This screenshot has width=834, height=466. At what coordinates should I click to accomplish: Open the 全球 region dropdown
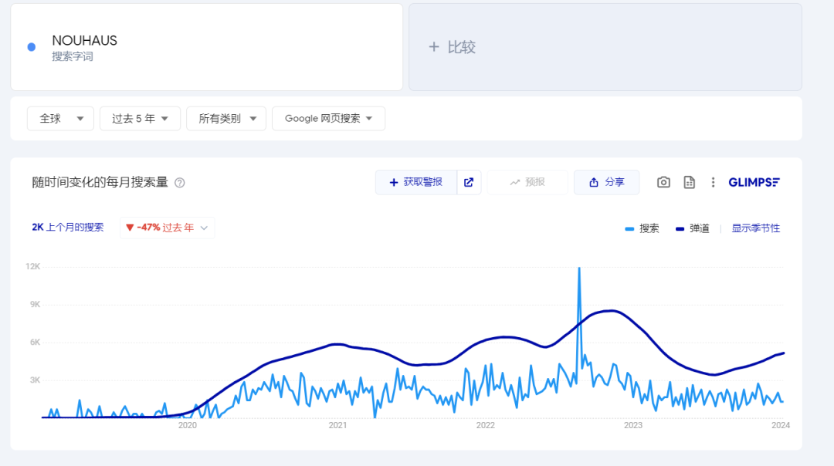pos(60,118)
